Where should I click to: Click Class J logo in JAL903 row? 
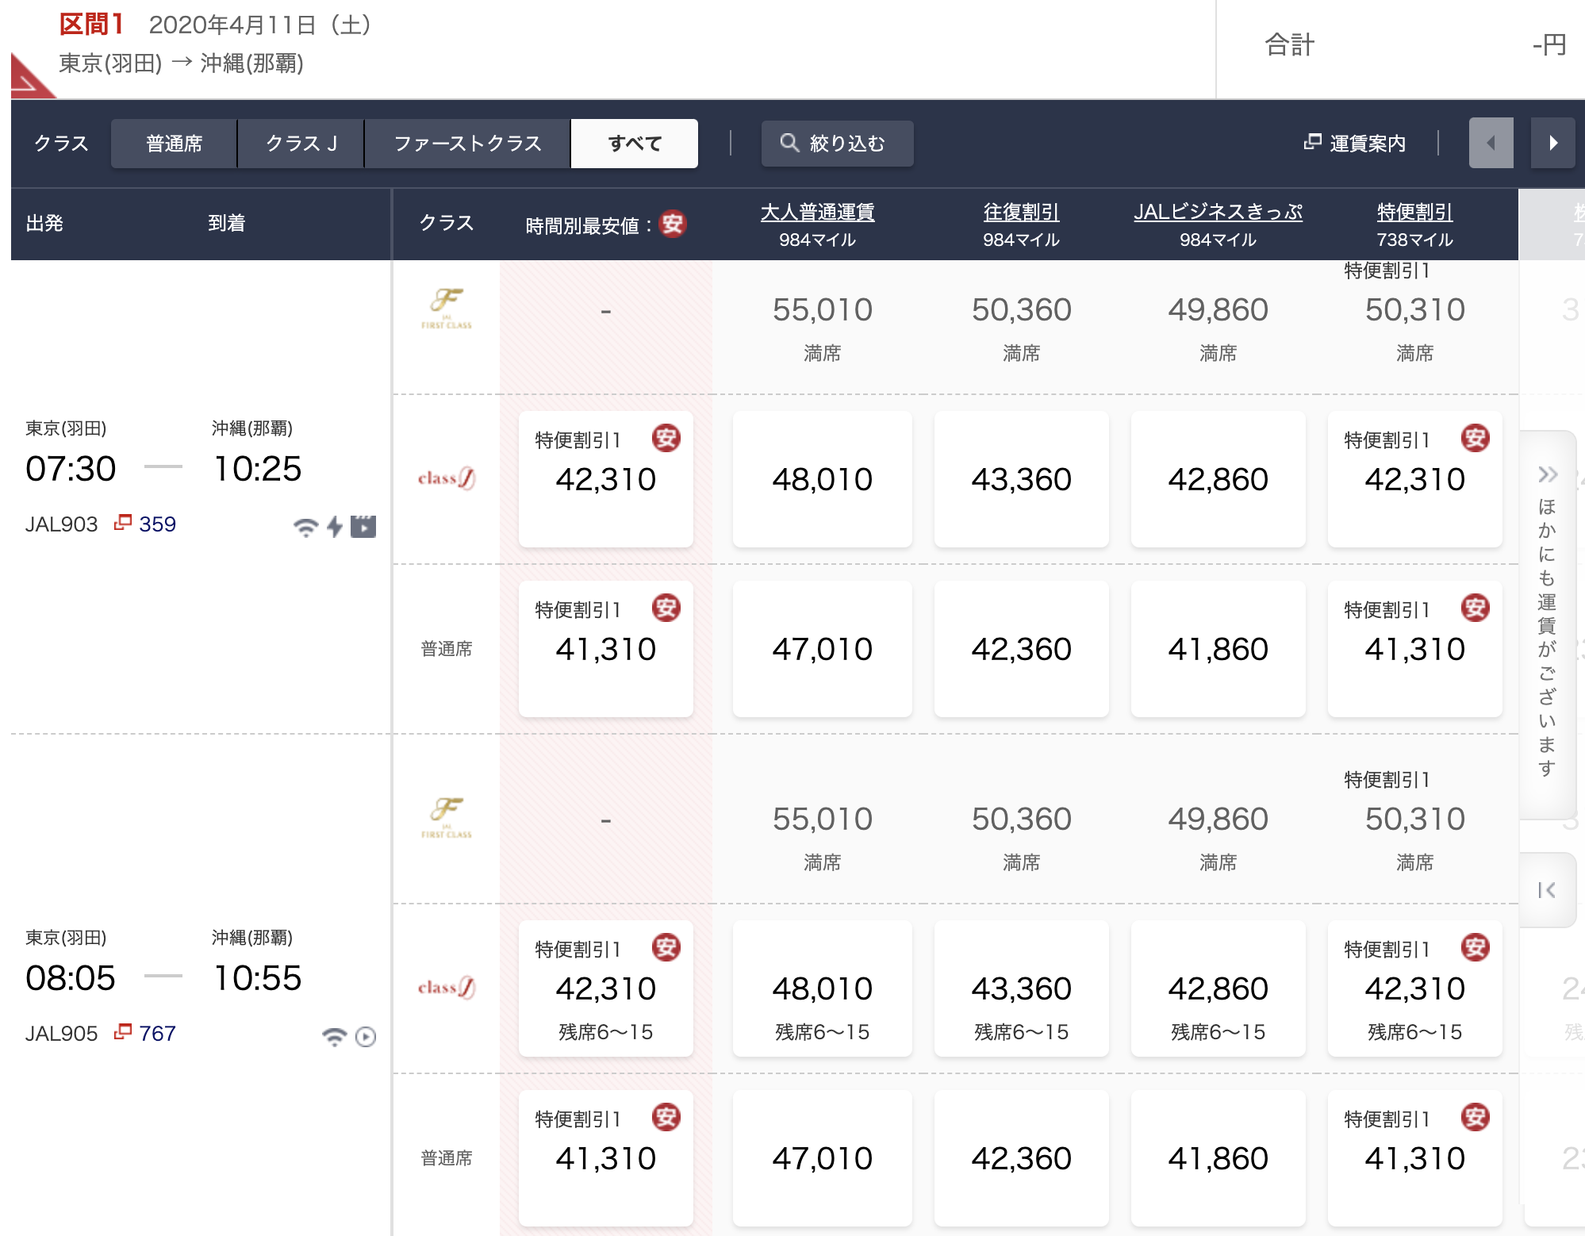447,478
